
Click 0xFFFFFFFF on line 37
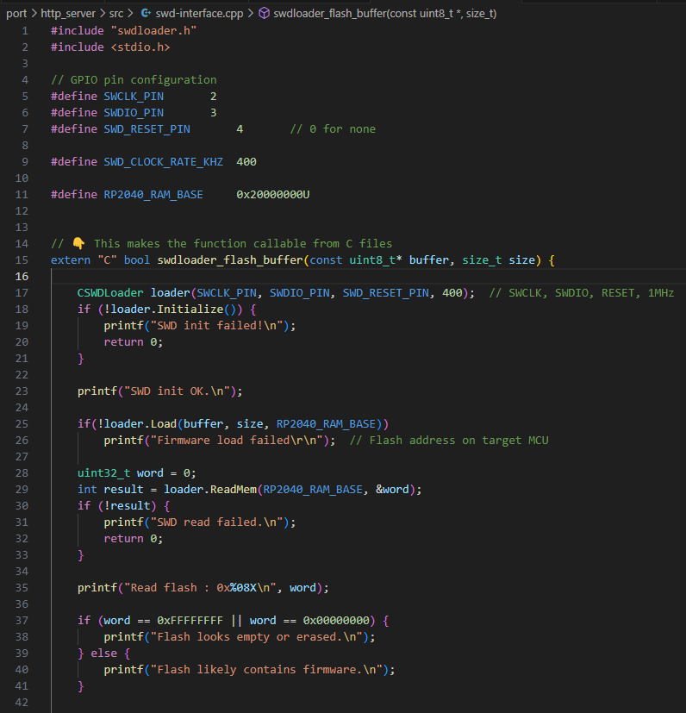tap(190, 620)
